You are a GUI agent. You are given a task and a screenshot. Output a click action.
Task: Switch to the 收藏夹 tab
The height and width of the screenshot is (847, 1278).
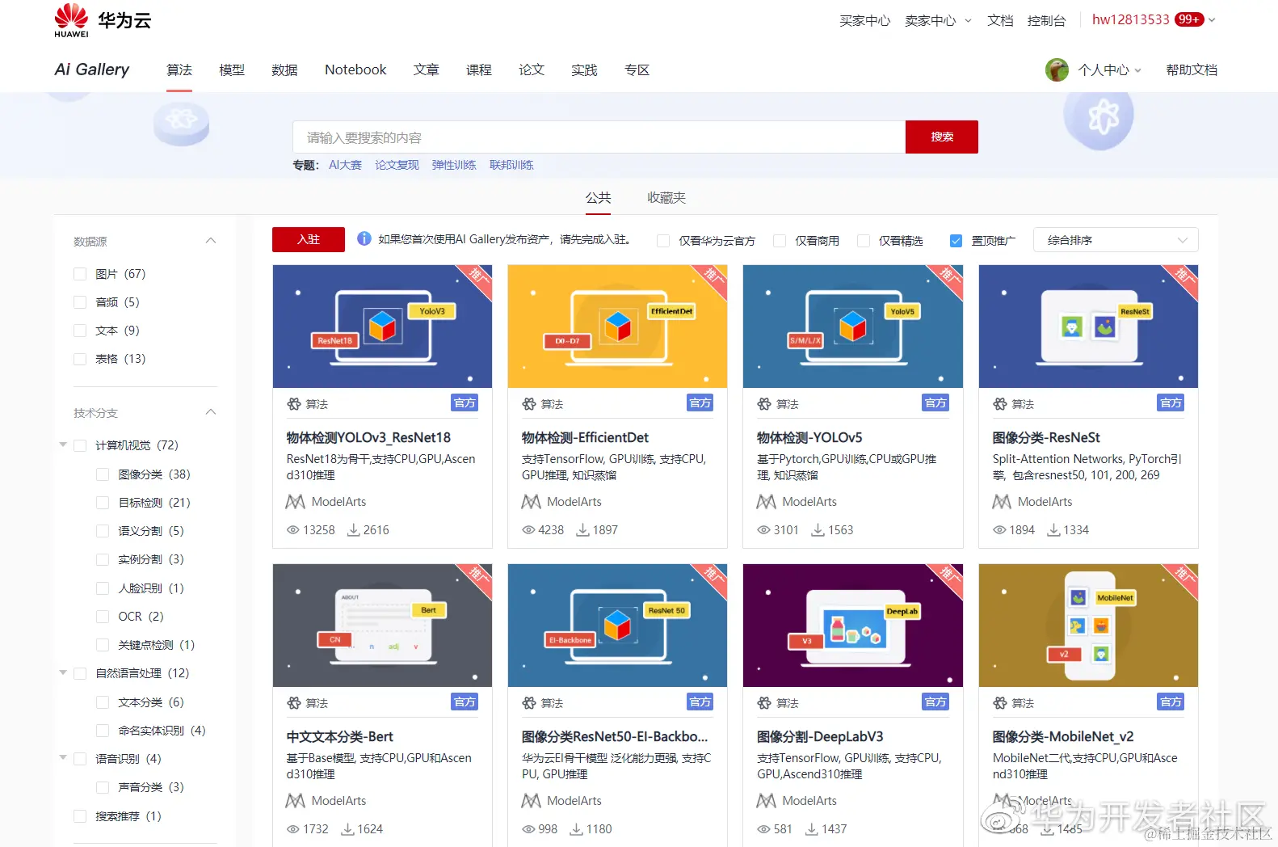coord(666,198)
